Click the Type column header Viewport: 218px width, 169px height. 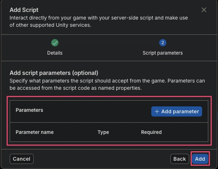[103, 132]
